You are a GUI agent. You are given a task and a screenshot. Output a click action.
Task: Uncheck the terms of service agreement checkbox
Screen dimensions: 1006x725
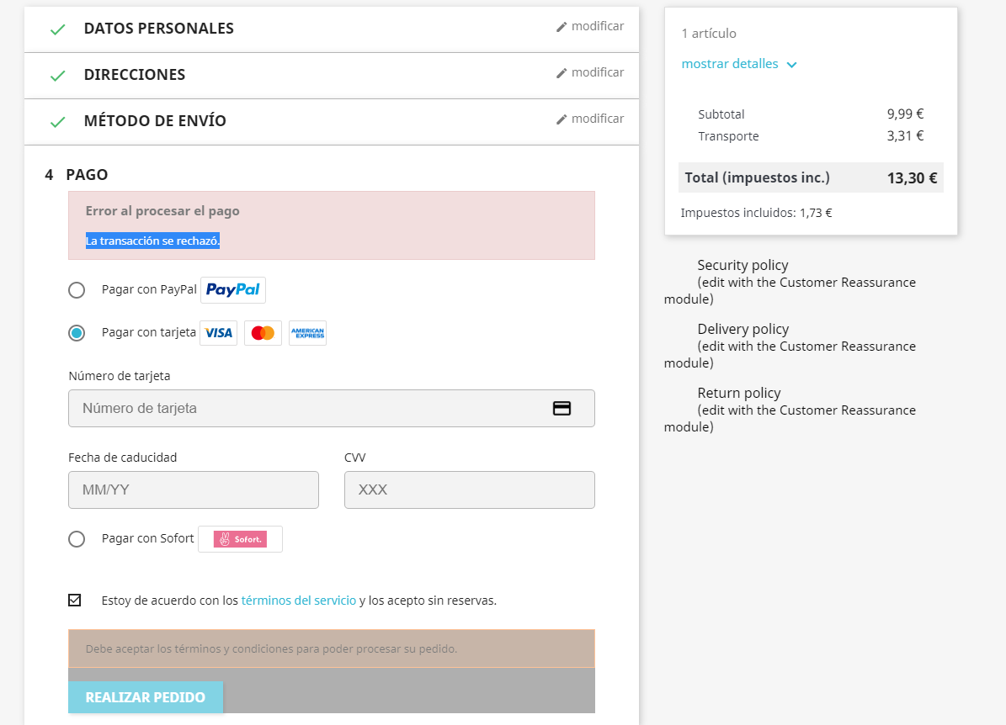[74, 600]
